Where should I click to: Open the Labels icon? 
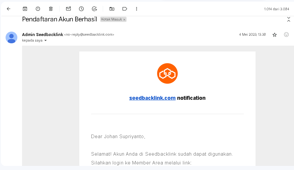tap(125, 9)
